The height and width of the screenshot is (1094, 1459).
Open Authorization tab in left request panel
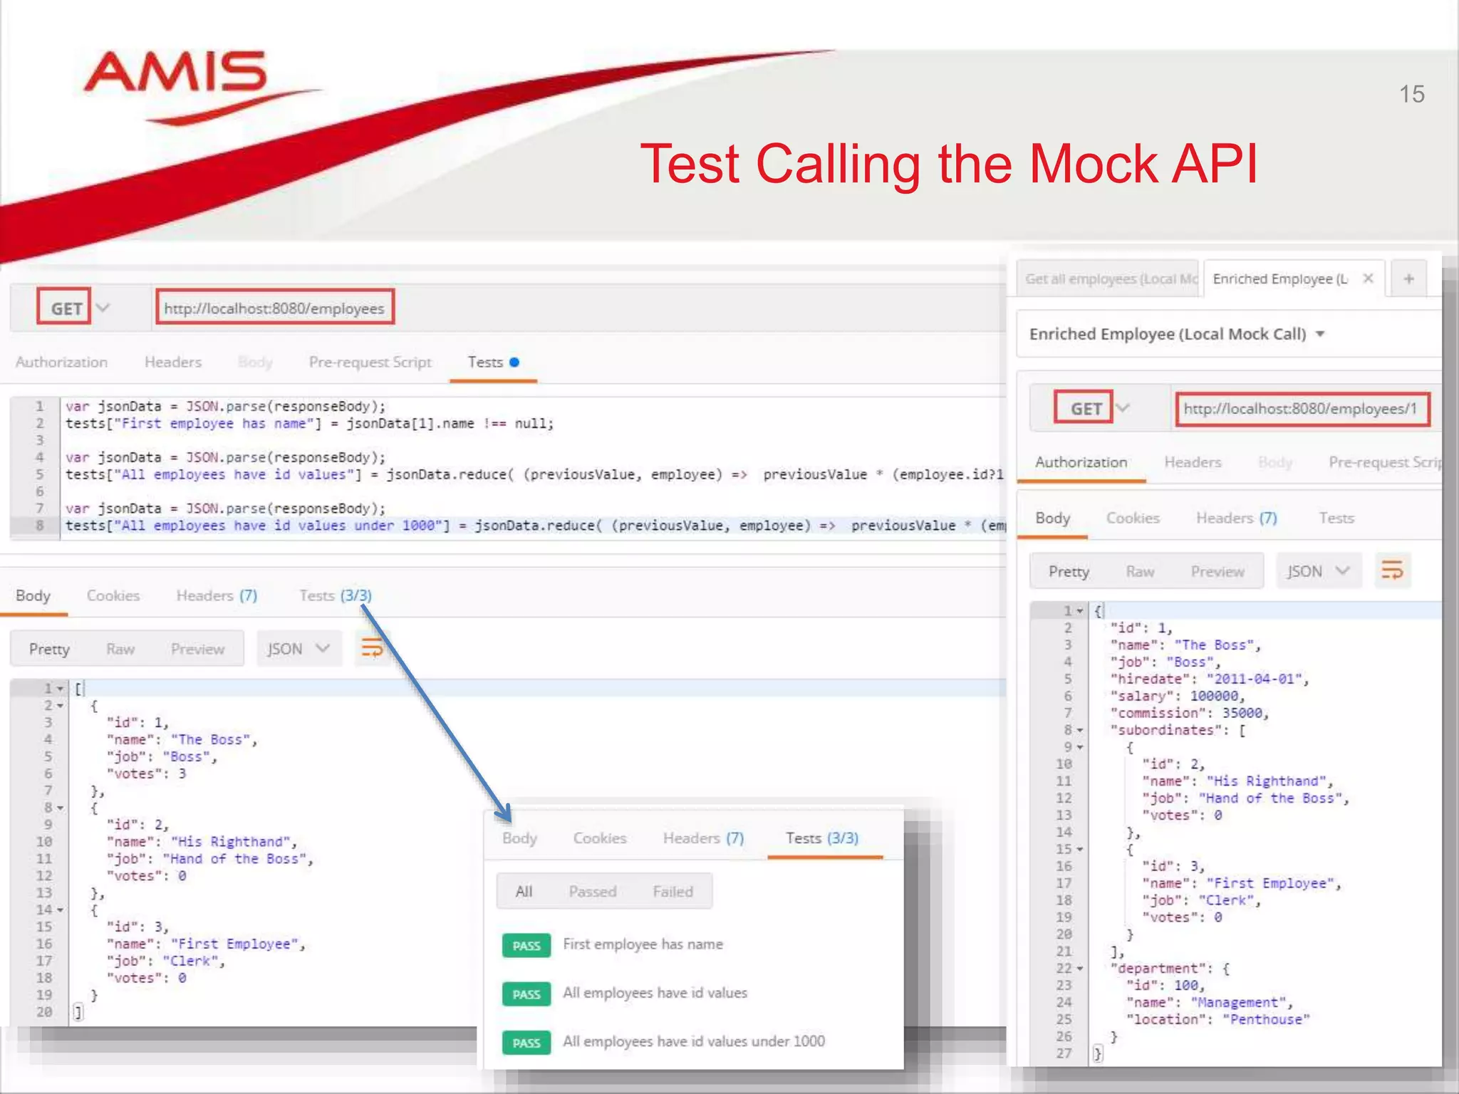click(62, 362)
